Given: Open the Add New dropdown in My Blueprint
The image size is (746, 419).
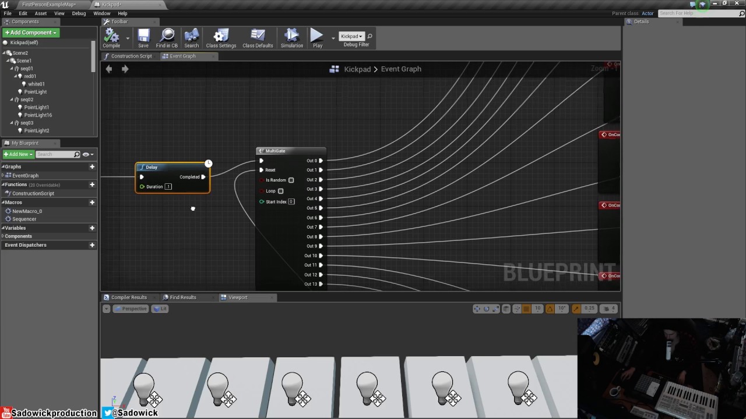Looking at the screenshot, I should (17, 154).
